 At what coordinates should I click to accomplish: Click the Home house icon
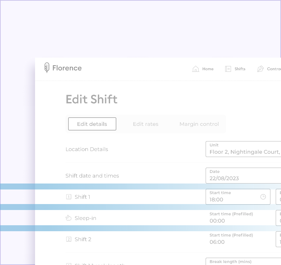(195, 69)
